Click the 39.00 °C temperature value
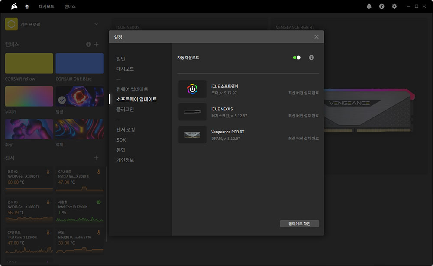Screen dimensions: 433x266 (x=67, y=243)
